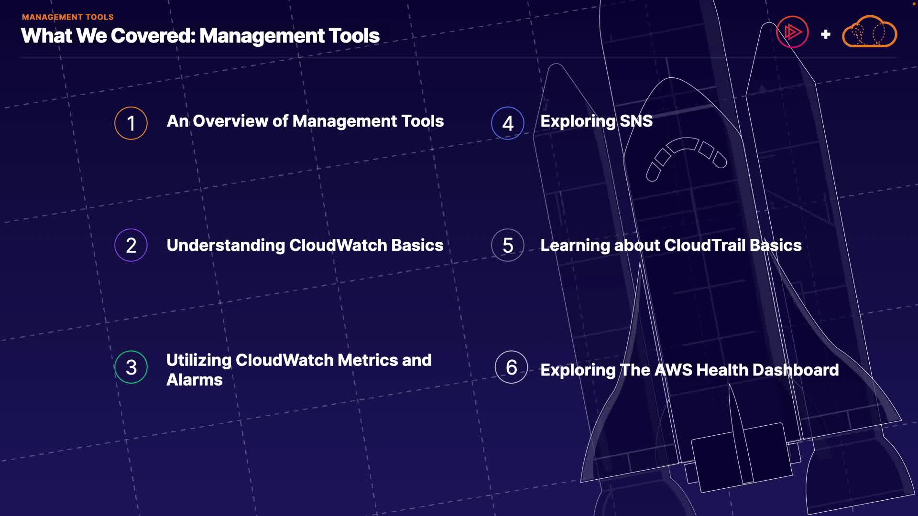Click 'Utilizing CloudWatch Metrics and Alarms' text

pyautogui.click(x=298, y=369)
